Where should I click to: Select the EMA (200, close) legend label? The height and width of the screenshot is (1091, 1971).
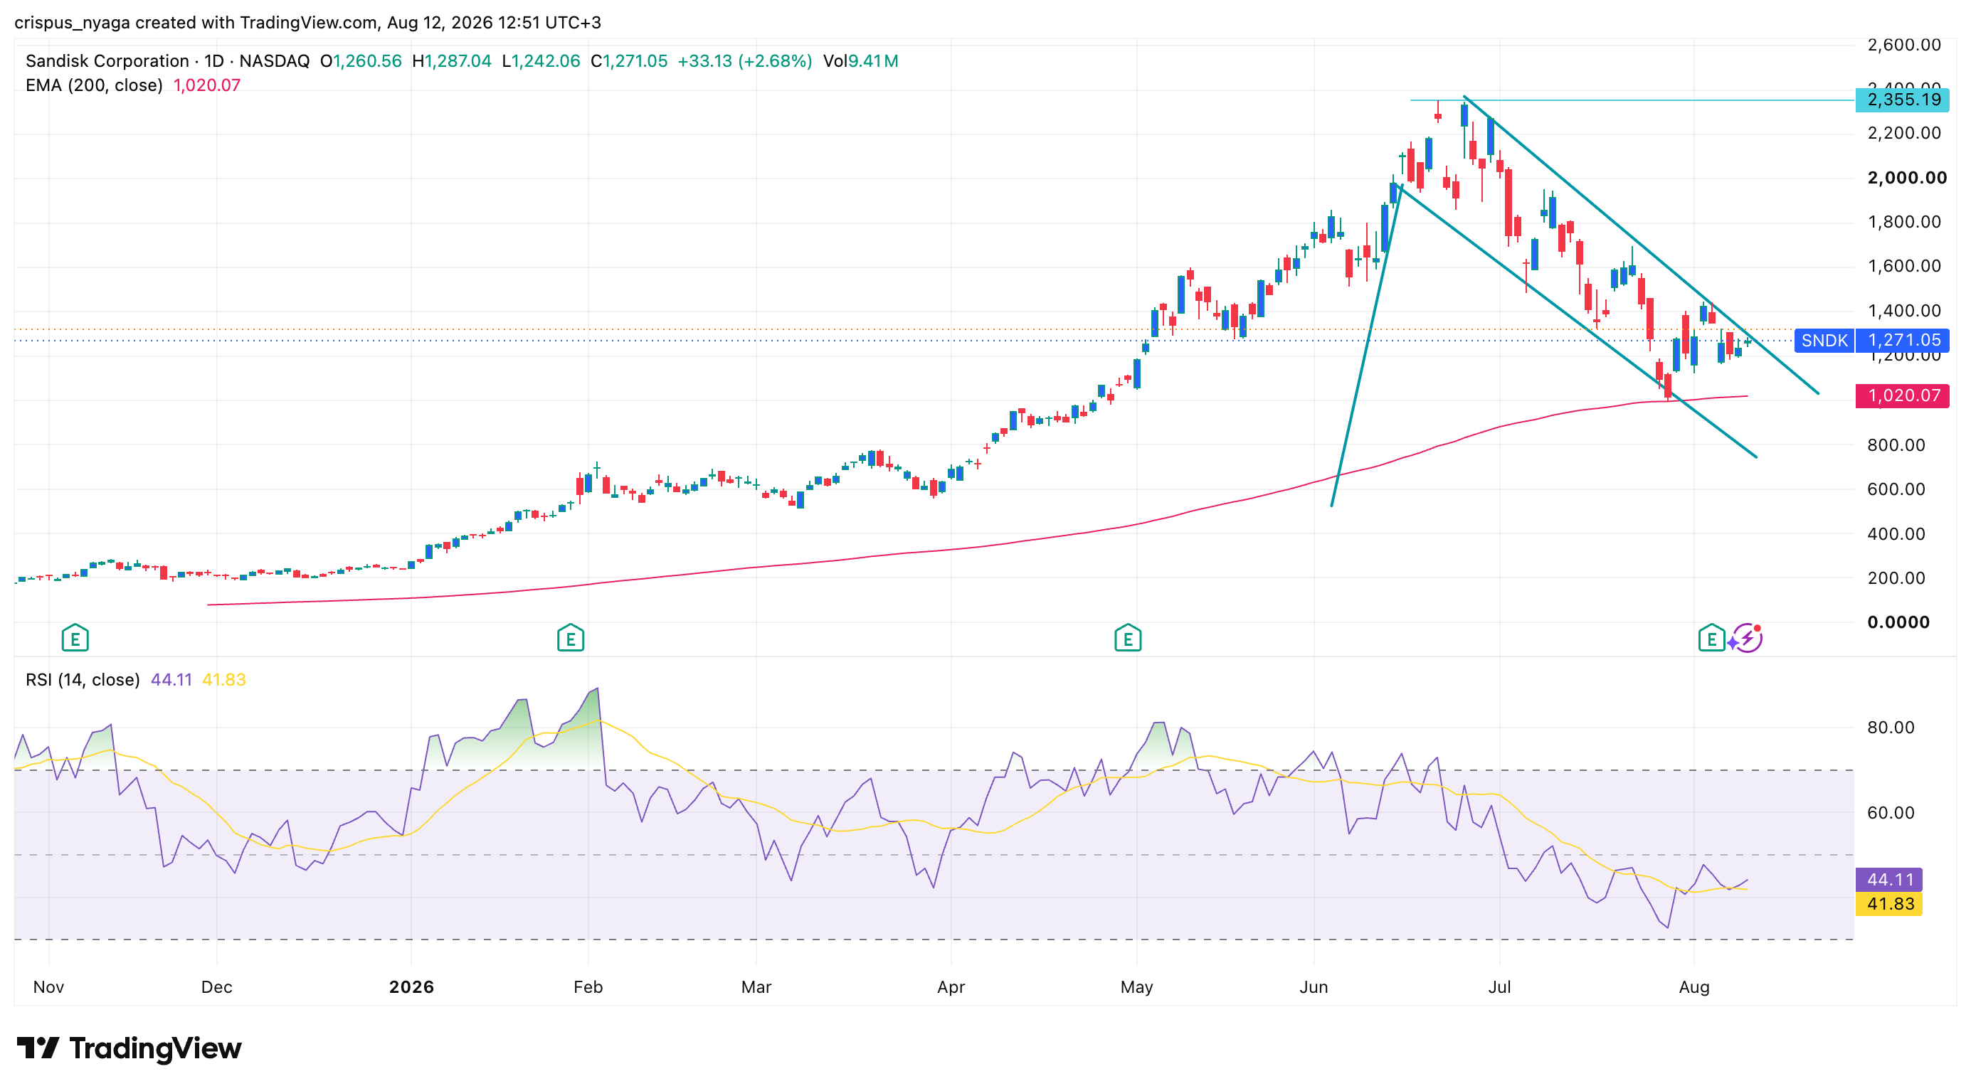(94, 85)
